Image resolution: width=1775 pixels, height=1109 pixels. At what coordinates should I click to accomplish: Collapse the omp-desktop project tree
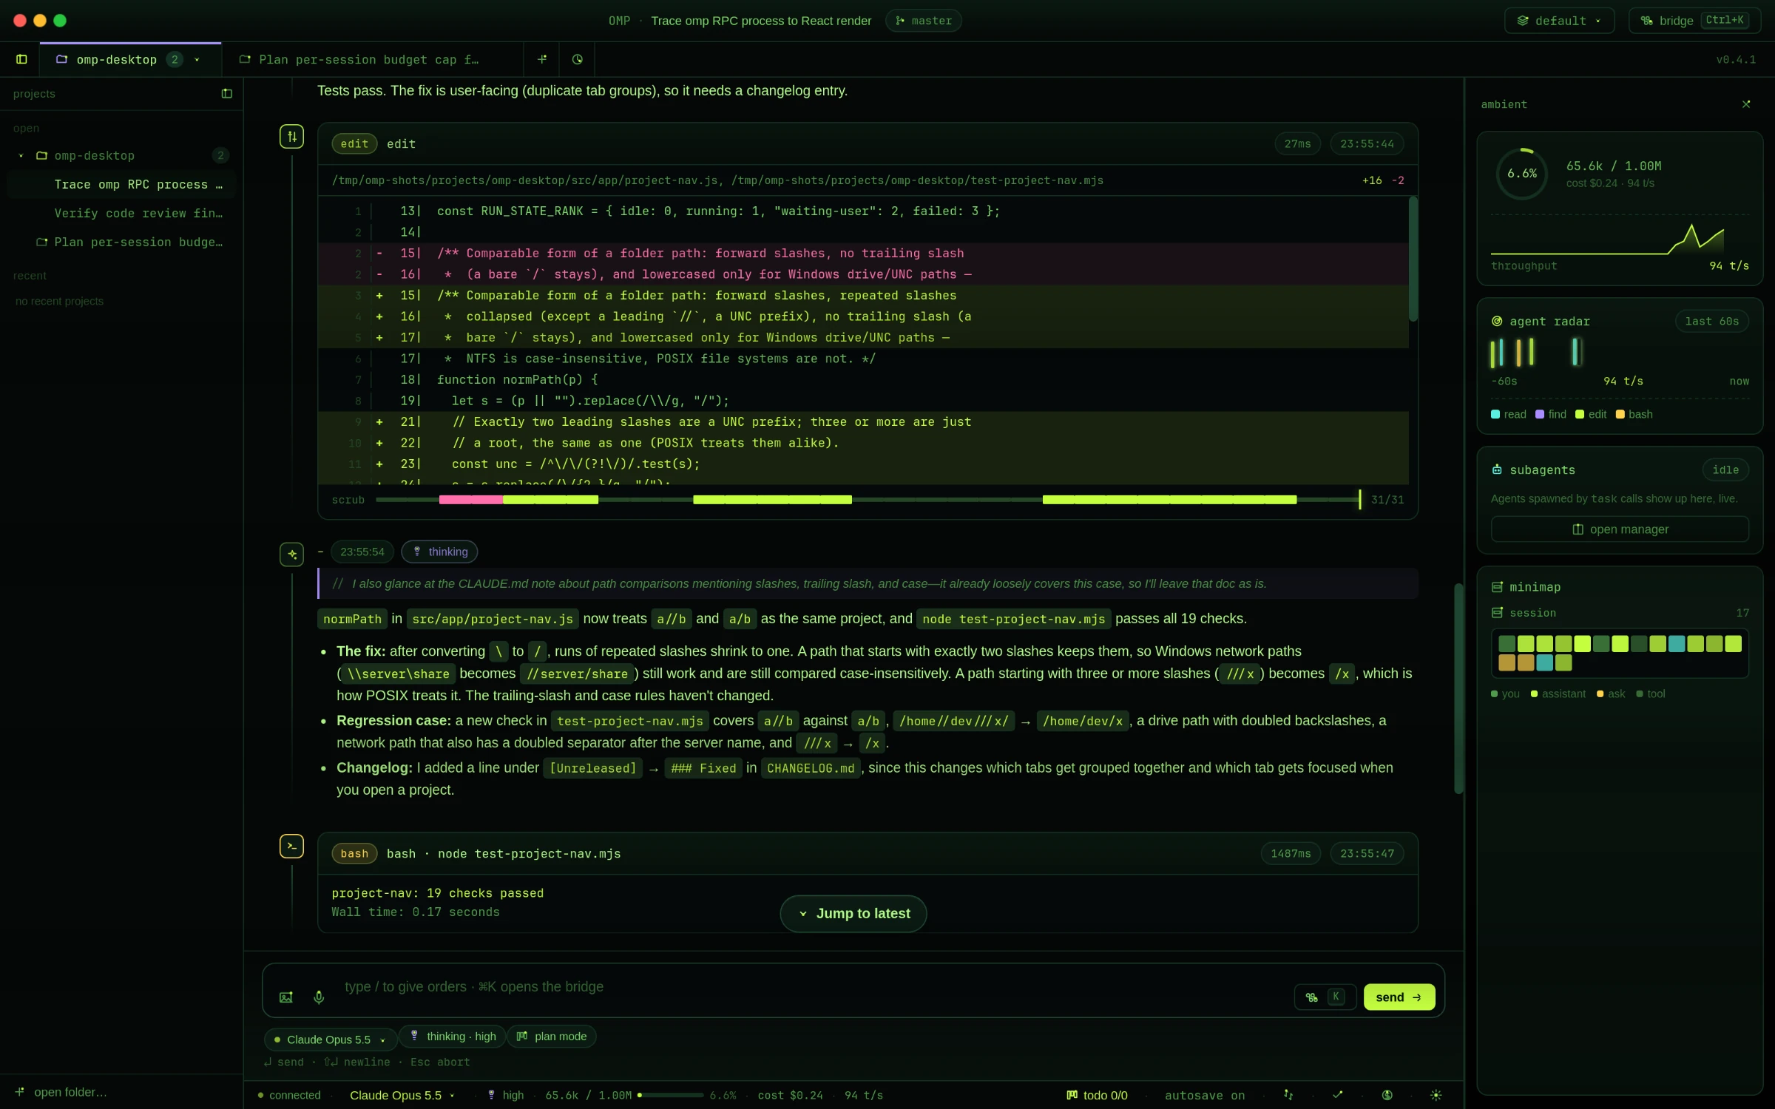pyautogui.click(x=21, y=155)
